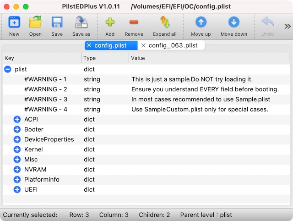
Task: Click the string type of #WARNING - 3
Action: pyautogui.click(x=92, y=99)
